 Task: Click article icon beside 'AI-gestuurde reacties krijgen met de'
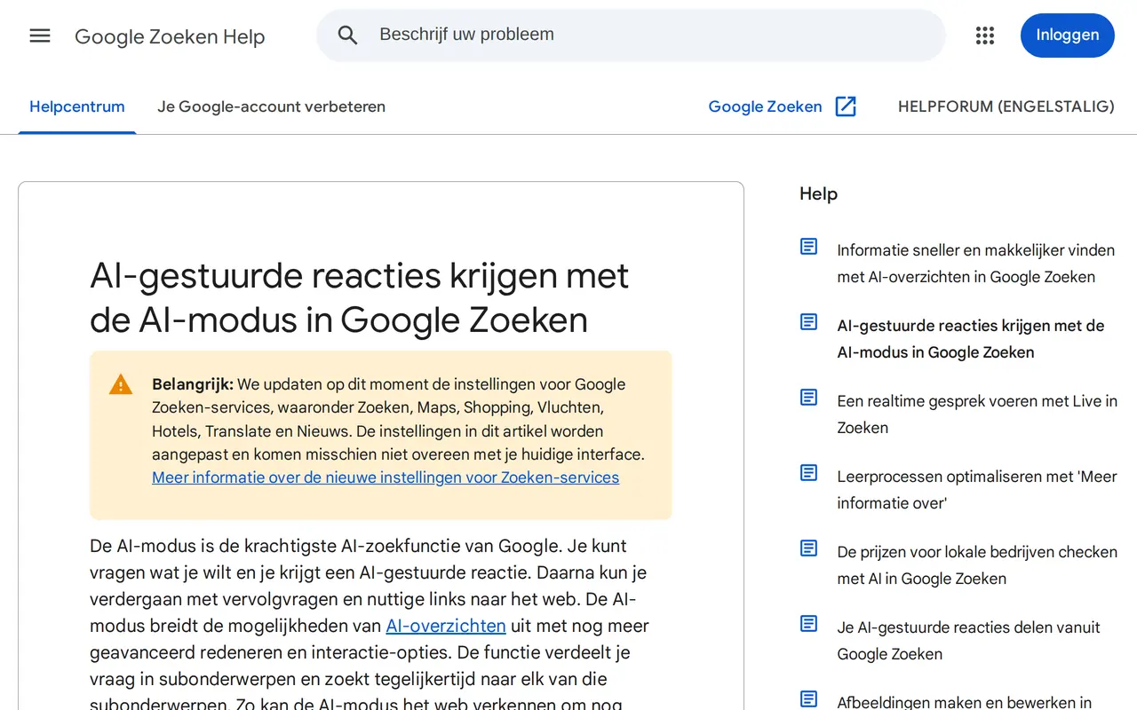[809, 322]
